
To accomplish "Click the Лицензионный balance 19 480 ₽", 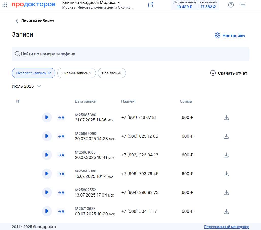I will click(184, 5).
